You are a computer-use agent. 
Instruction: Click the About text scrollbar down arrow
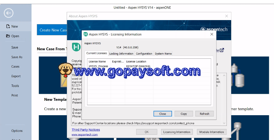coord(224,123)
